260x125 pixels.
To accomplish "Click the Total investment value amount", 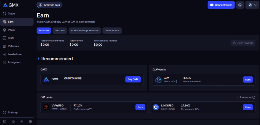I will [x=45, y=45].
